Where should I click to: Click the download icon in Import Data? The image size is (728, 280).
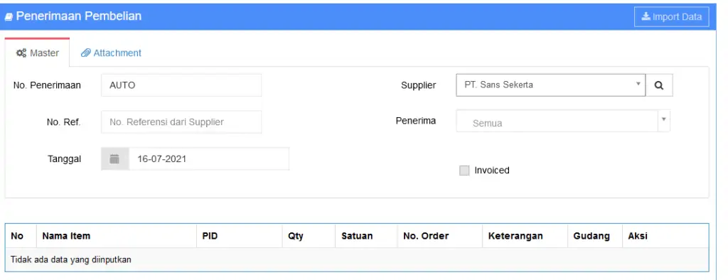(646, 17)
